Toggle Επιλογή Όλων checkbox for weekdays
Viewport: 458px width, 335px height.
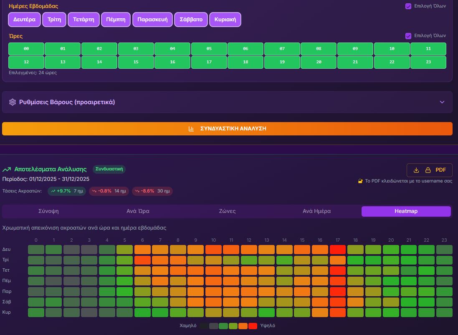click(408, 6)
